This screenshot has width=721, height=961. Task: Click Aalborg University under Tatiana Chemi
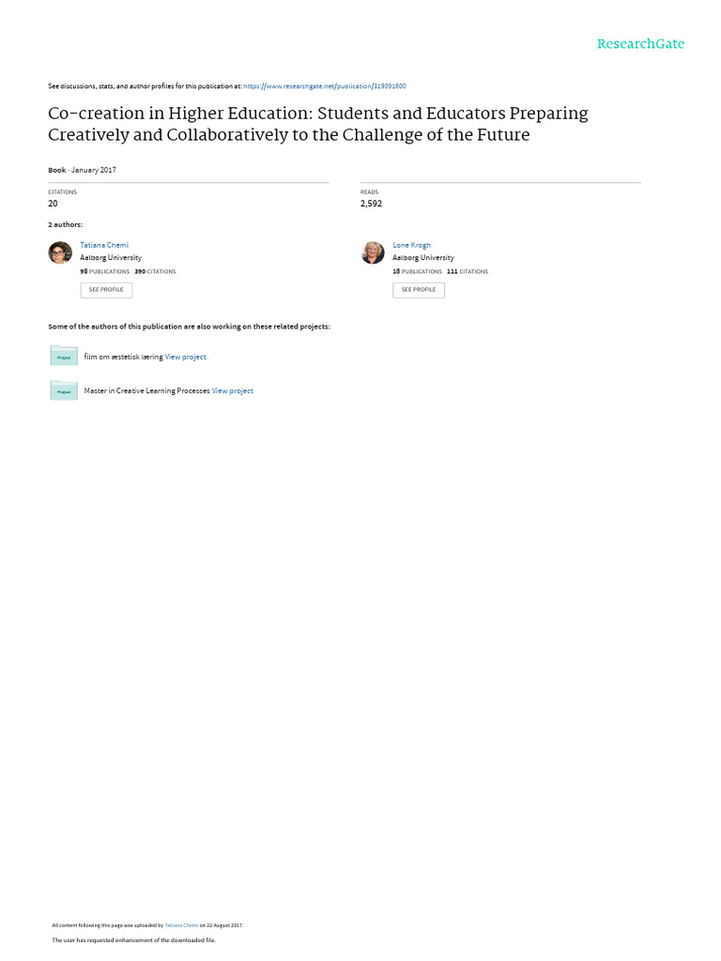pos(111,257)
